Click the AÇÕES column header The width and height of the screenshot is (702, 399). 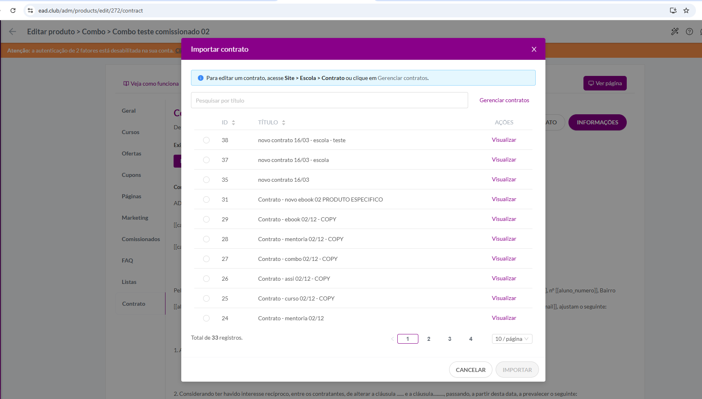pos(504,122)
